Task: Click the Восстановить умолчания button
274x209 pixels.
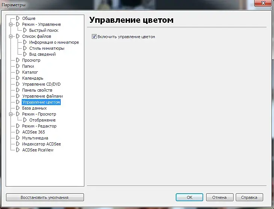Action: (x=45, y=197)
